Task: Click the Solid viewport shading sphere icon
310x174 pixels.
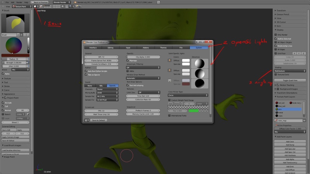Action: click(35, 6)
